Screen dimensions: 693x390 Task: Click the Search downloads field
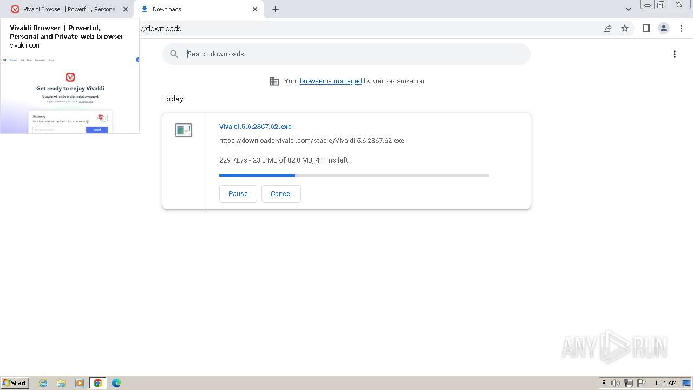346,54
